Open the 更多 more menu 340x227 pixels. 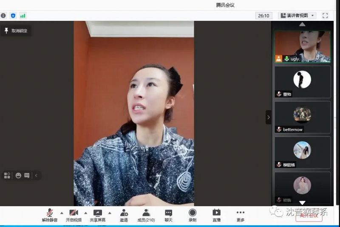pyautogui.click(x=241, y=216)
